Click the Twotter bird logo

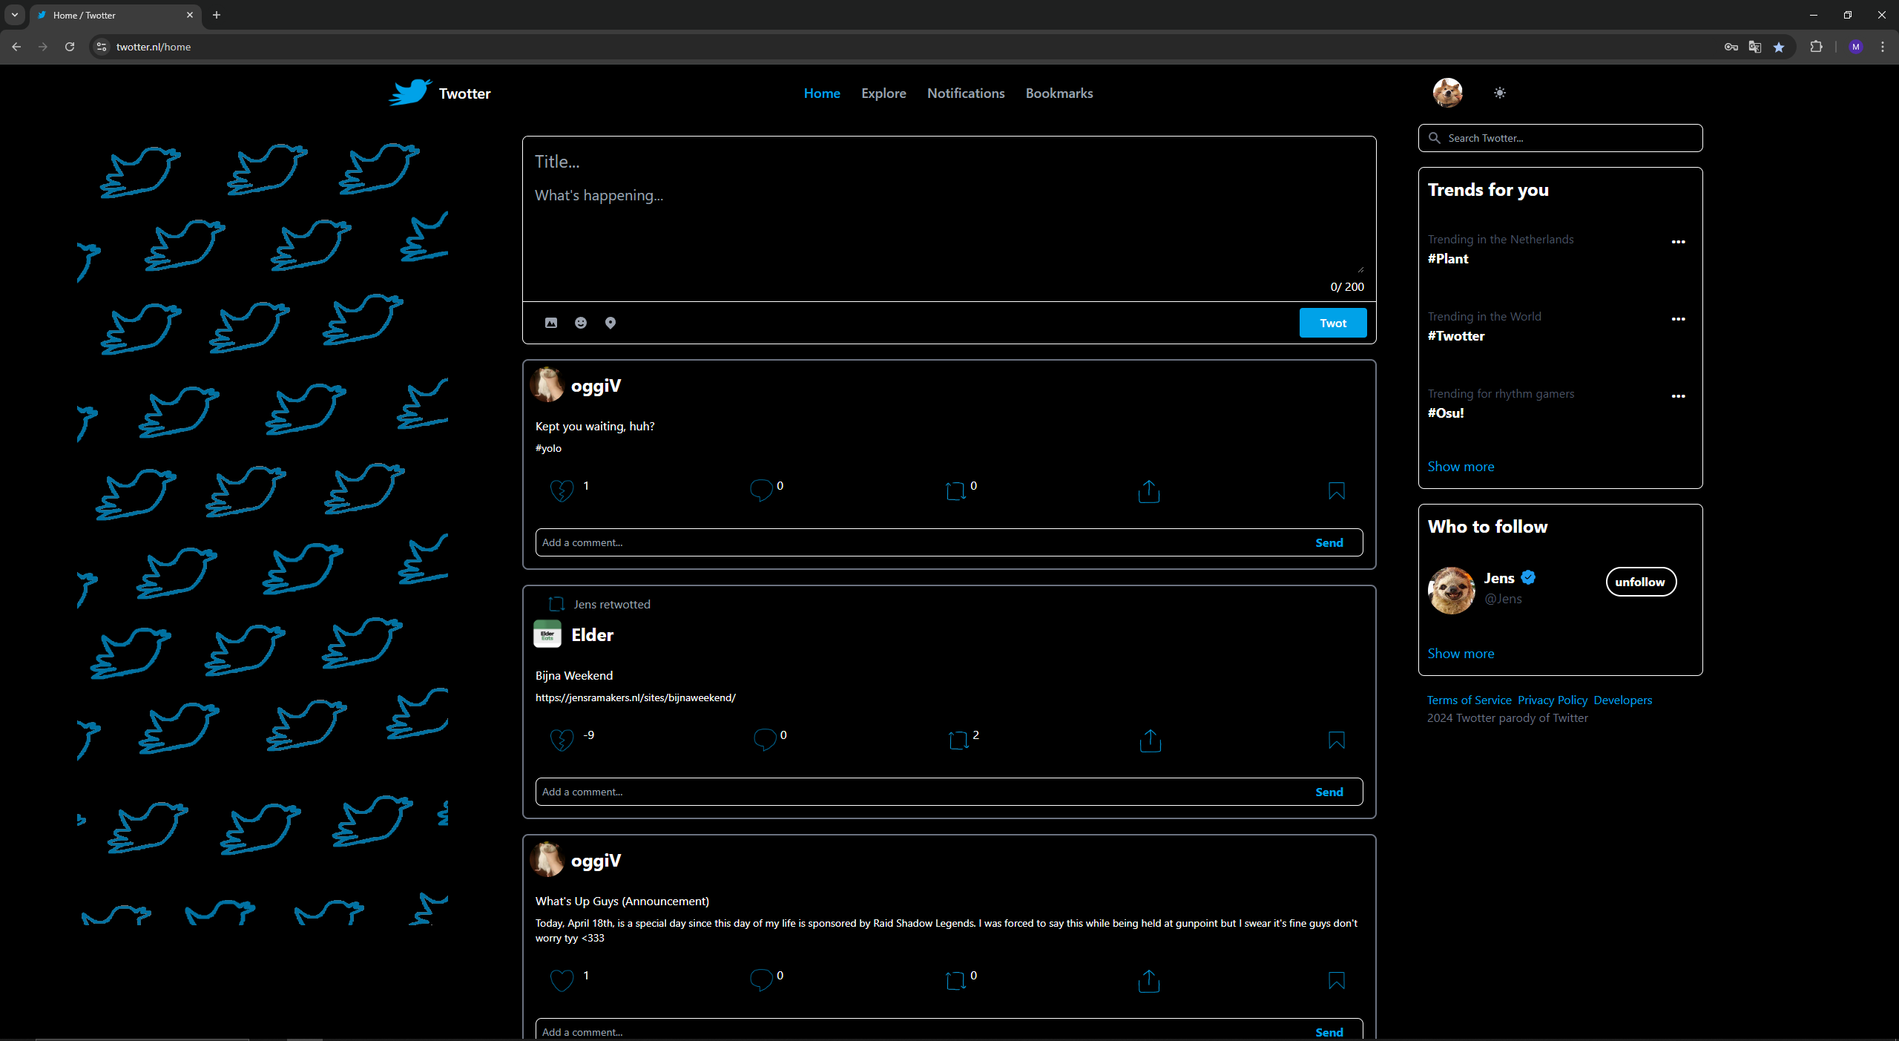[x=409, y=92]
